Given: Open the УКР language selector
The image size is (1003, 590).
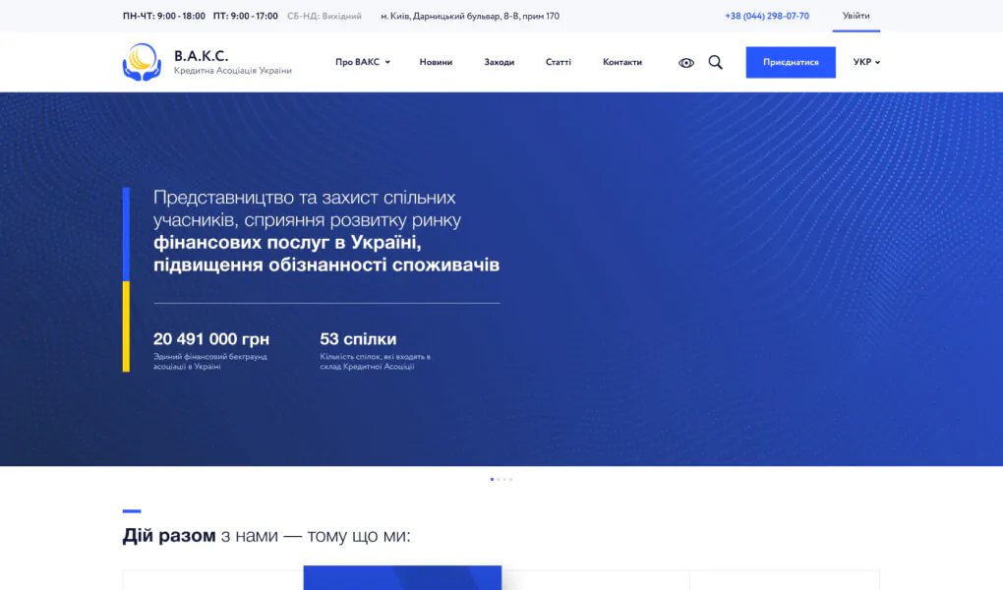Looking at the screenshot, I should (866, 62).
